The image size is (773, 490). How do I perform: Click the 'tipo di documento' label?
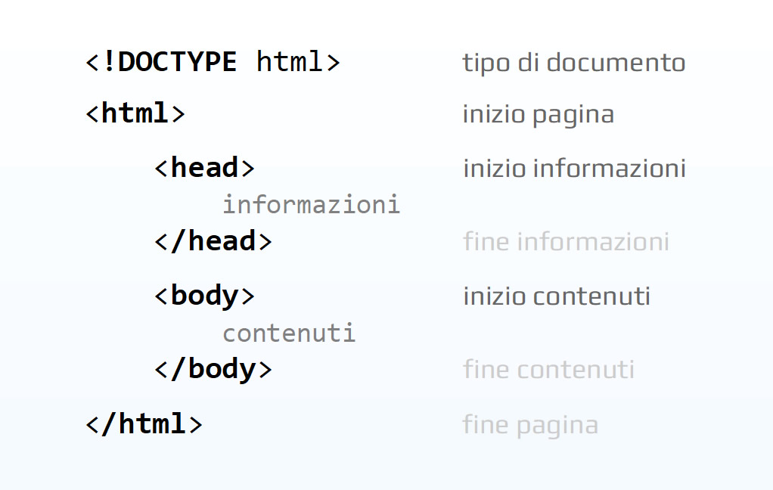tap(574, 63)
